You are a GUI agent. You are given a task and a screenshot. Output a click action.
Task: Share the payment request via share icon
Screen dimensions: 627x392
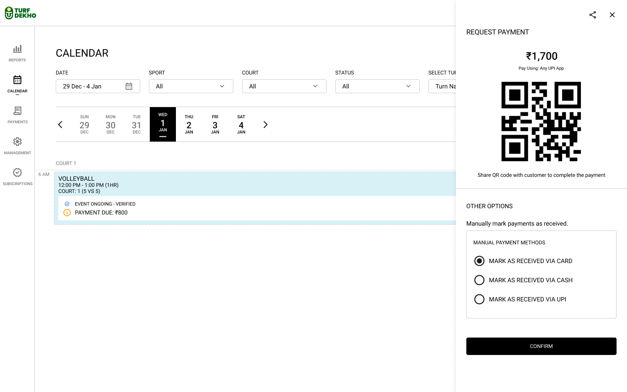pyautogui.click(x=593, y=15)
